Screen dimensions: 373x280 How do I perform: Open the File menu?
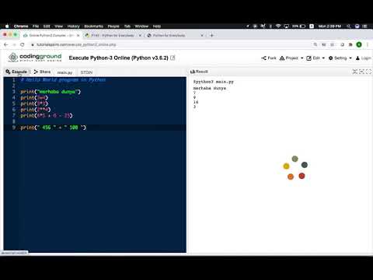[36, 26]
